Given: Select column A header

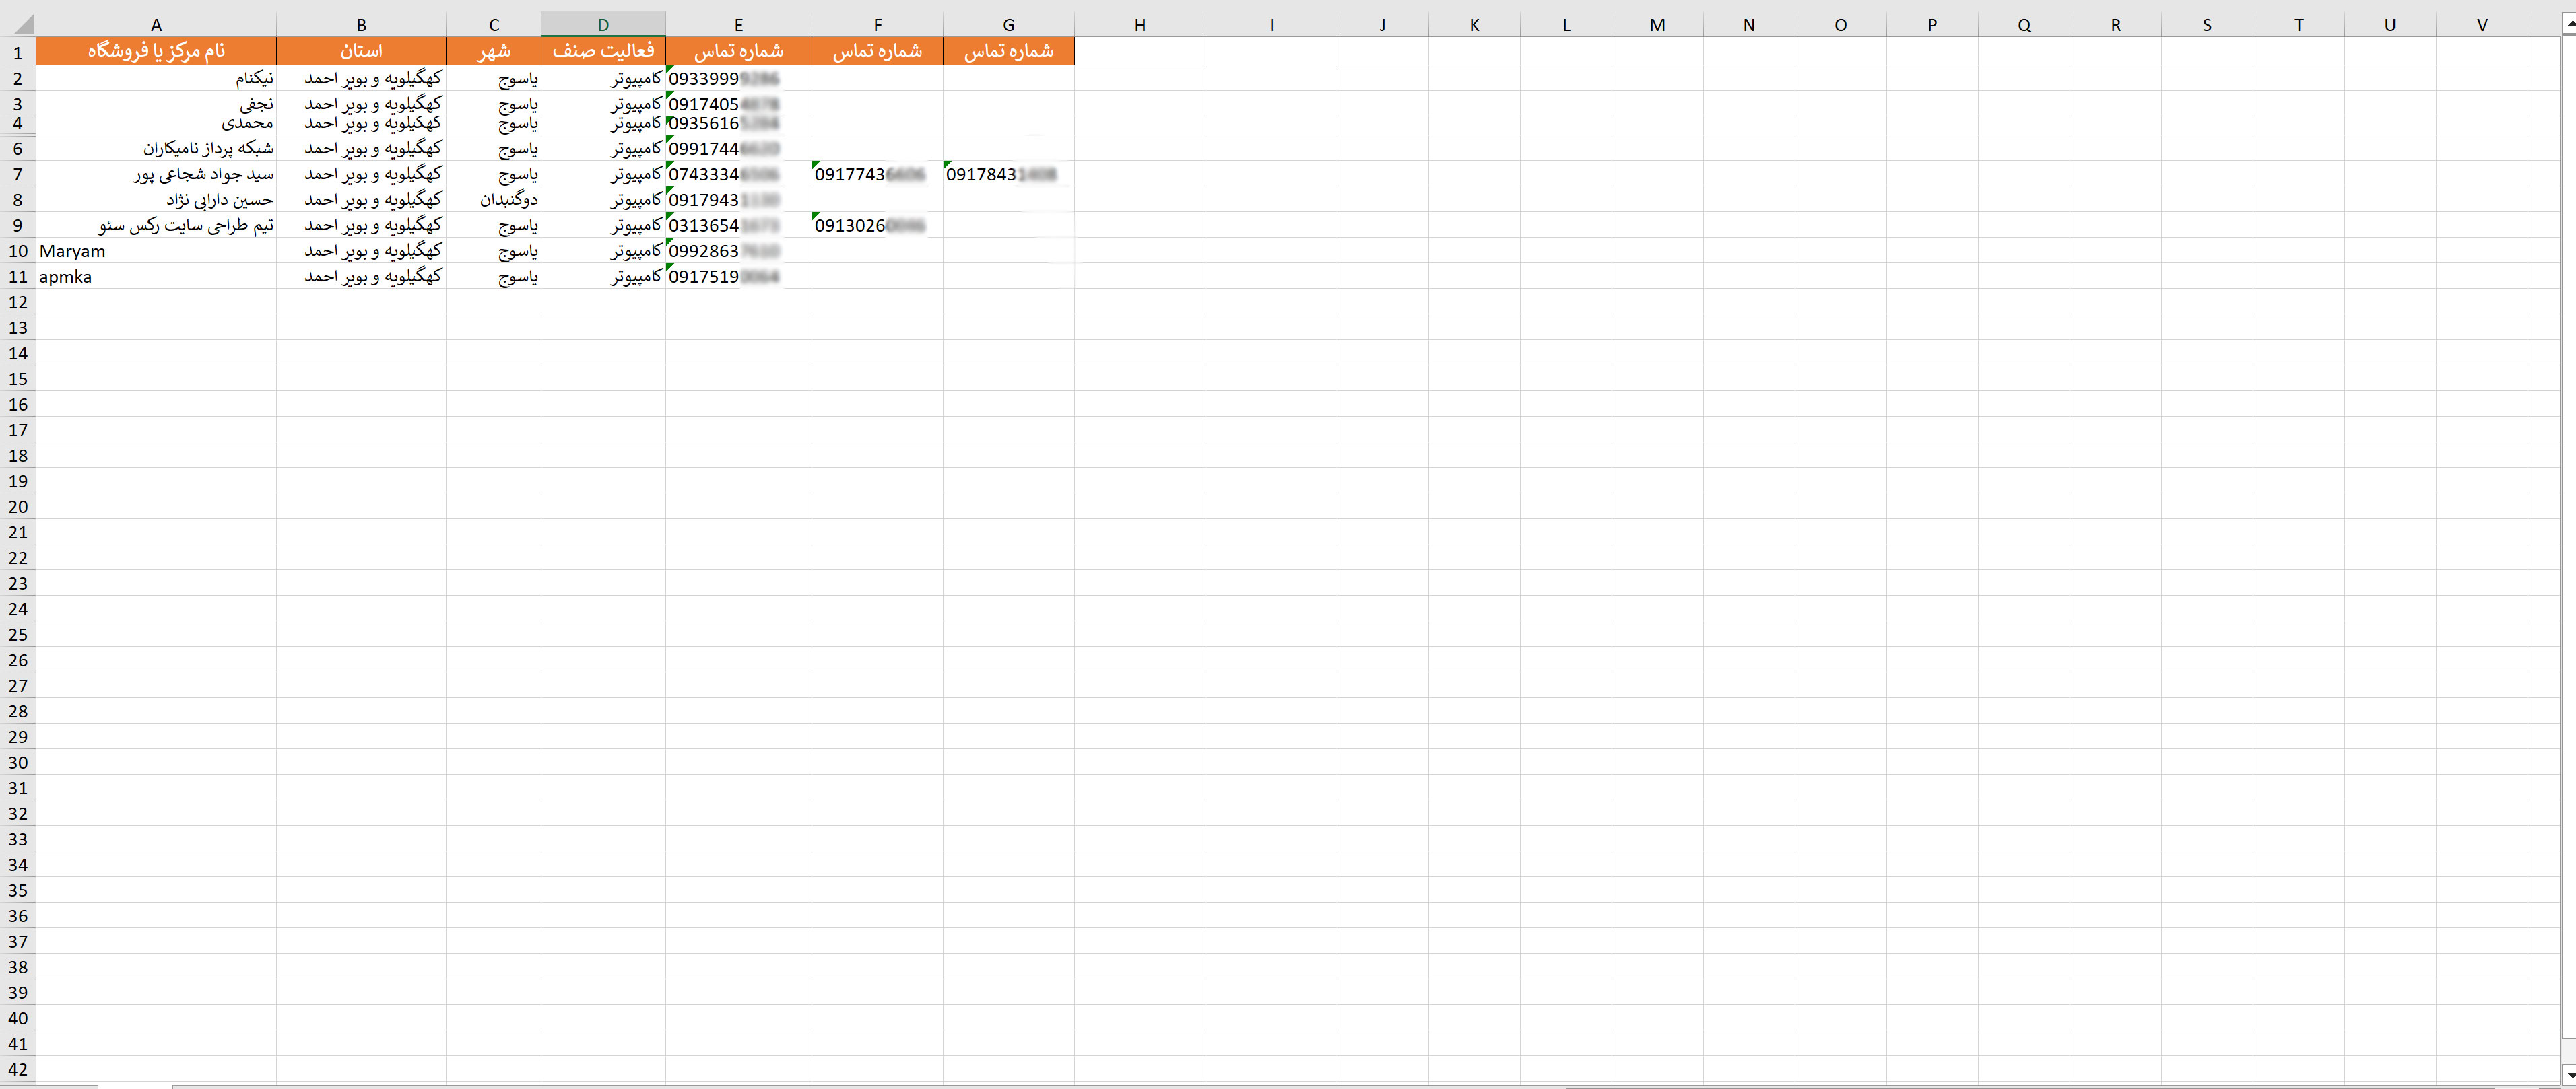Looking at the screenshot, I should pyautogui.click(x=156, y=24).
